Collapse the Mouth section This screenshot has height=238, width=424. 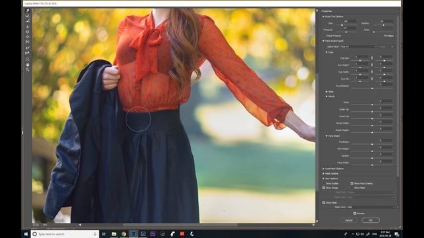[x=327, y=97]
